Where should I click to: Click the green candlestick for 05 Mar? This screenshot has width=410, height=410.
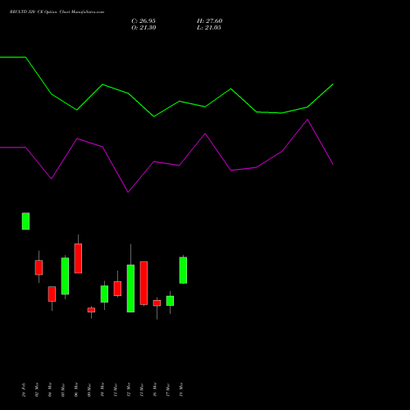(x=65, y=276)
